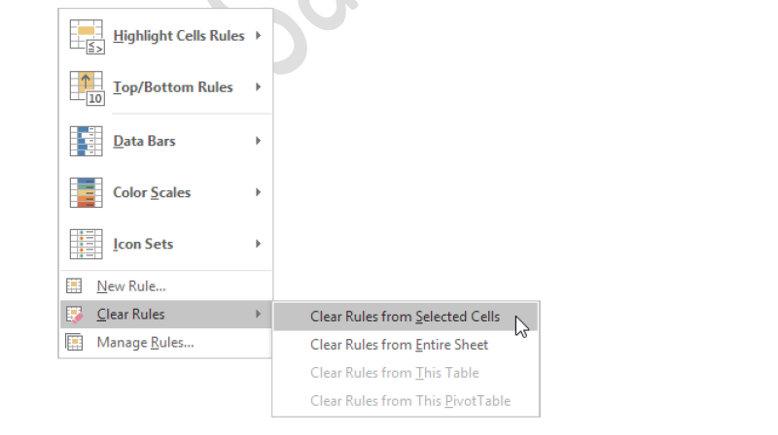Viewport: 778px width, 435px height.
Task: Click the Clear Rules menu label
Action: (x=130, y=315)
